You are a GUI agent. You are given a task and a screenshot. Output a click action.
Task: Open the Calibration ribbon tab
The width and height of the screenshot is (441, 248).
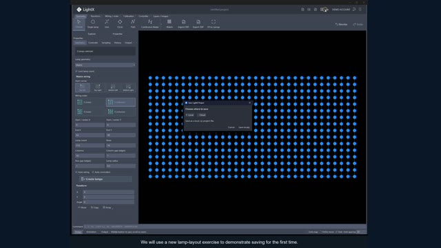tap(129, 16)
